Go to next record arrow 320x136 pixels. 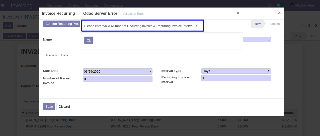(316, 26)
